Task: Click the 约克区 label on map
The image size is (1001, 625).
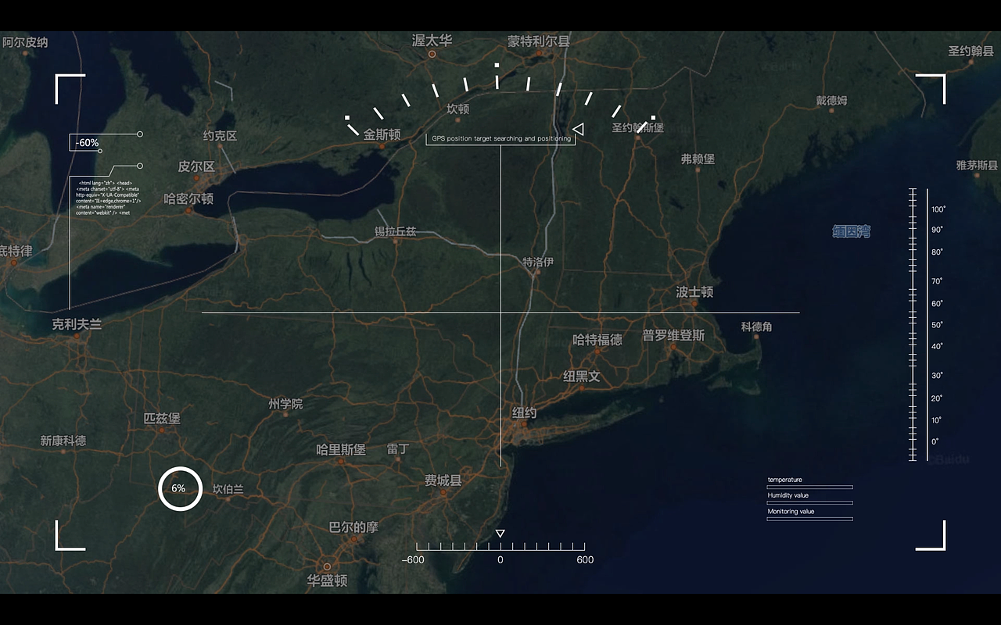Action: point(220,135)
